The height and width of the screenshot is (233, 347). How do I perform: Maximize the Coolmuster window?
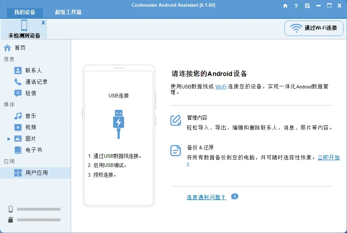point(329,6)
